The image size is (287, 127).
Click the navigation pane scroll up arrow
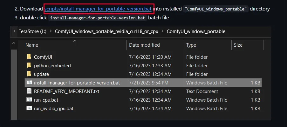pos(14,43)
